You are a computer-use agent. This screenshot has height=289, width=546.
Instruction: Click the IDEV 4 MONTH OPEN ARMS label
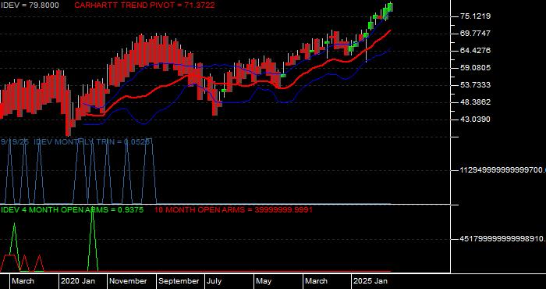click(x=72, y=210)
